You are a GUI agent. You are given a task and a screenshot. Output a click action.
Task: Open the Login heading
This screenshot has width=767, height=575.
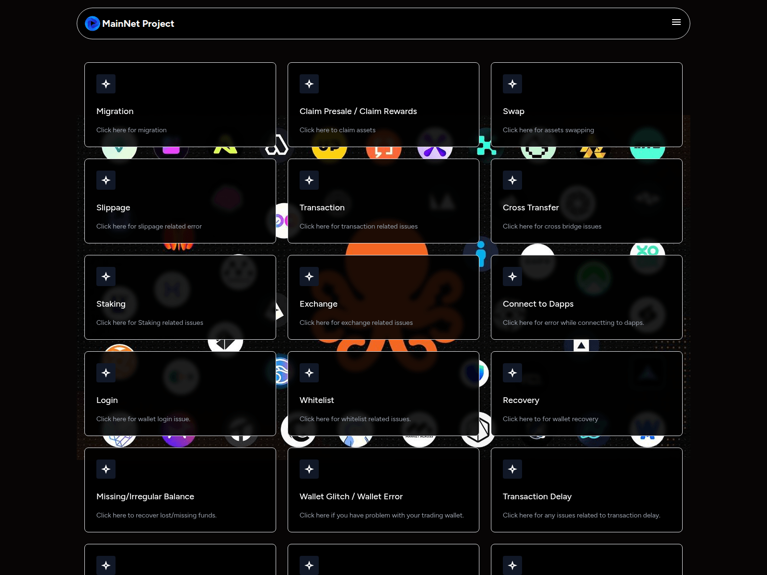107,400
